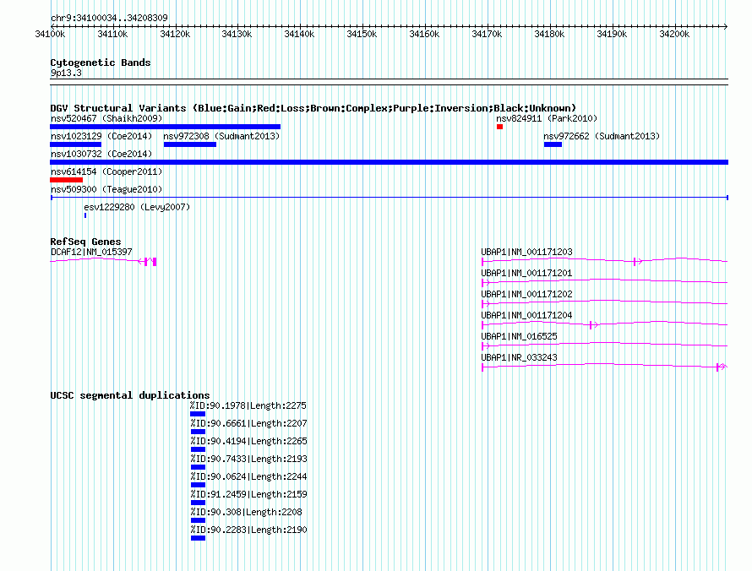Screen dimensions: 752x571
Task: Click the esv1229280 (Levy2007) small marker
Action: pyautogui.click(x=85, y=215)
